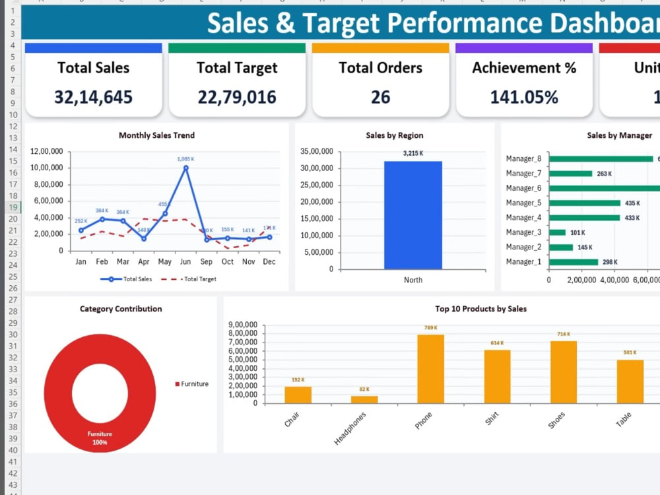Click the Chair orange bar
Viewport: 660px width, 495px height.
click(x=298, y=395)
